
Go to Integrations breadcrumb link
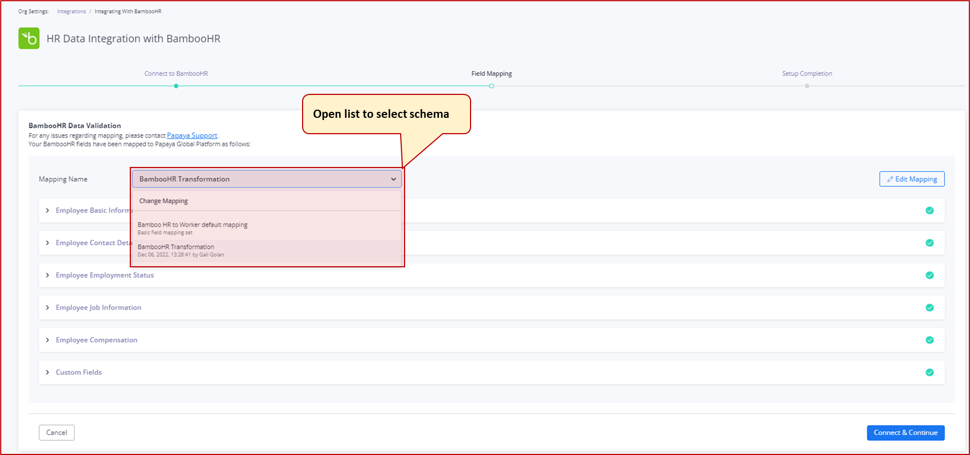tap(71, 11)
